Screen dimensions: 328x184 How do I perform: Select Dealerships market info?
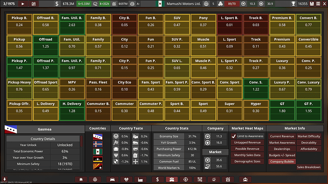[282, 149]
